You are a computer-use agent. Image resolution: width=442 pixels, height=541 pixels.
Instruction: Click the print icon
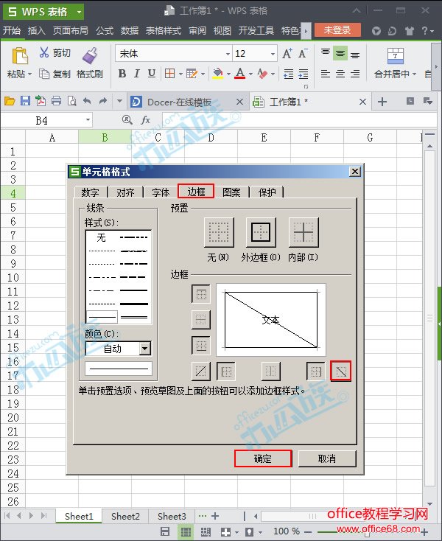click(56, 101)
